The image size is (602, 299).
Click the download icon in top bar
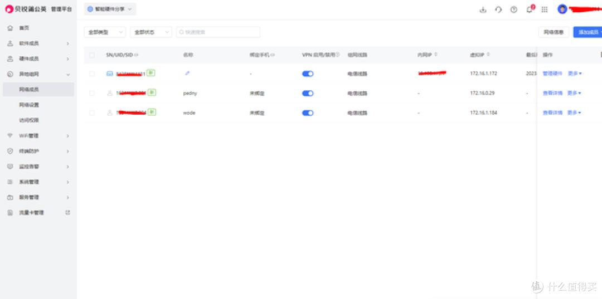point(483,10)
